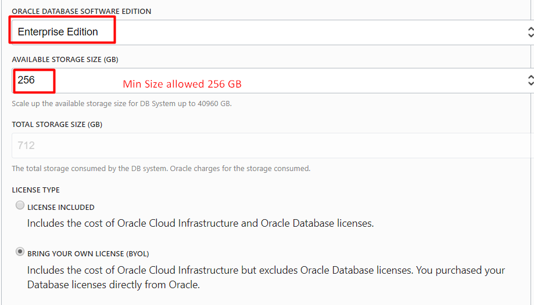Click the BRING YOUR OWN LICENSE (BYOL) label
The height and width of the screenshot is (305, 534).
coord(88,253)
